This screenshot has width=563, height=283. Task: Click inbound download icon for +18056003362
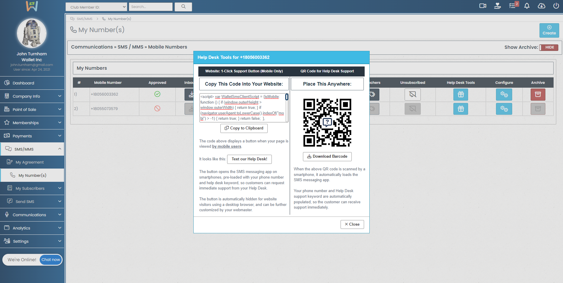pos(189,94)
